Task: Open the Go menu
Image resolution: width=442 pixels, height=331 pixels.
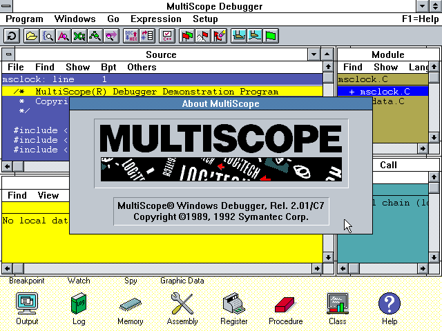Action: pos(113,19)
